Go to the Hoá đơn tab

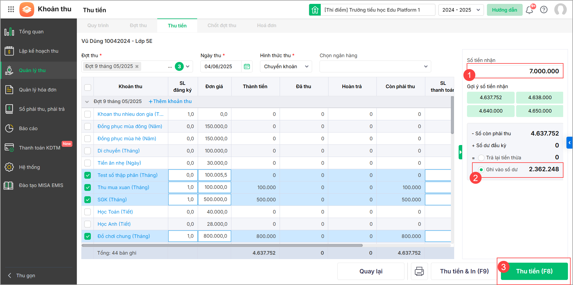[x=267, y=26]
